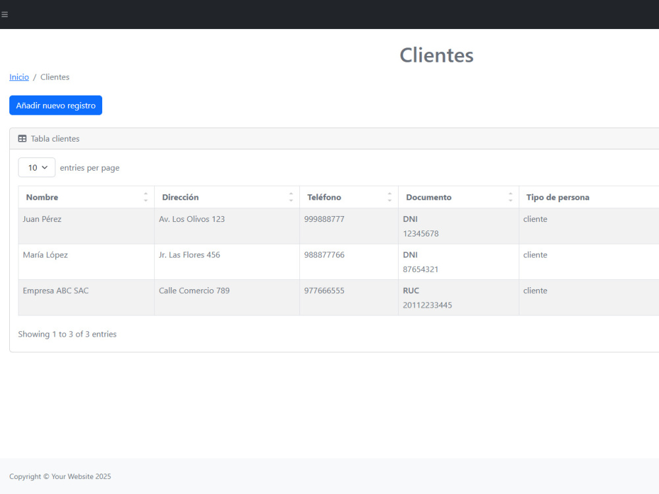Click phone number 999888777
This screenshot has height=494, width=659.
pos(324,219)
